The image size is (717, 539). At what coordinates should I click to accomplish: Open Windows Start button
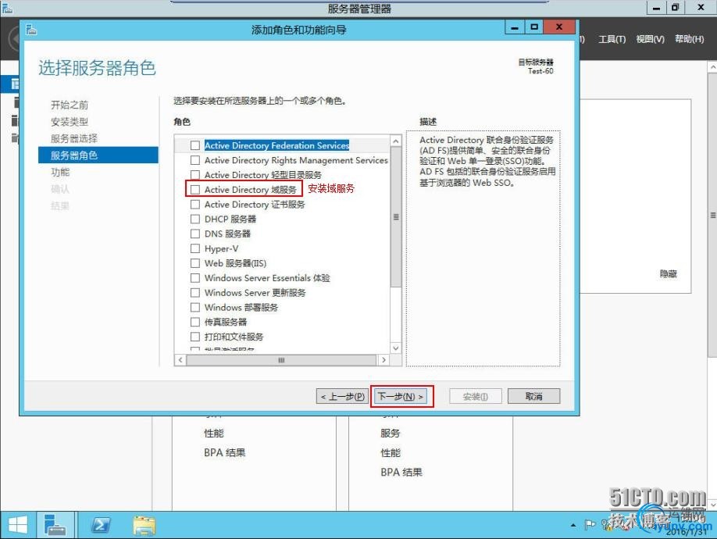(18, 525)
